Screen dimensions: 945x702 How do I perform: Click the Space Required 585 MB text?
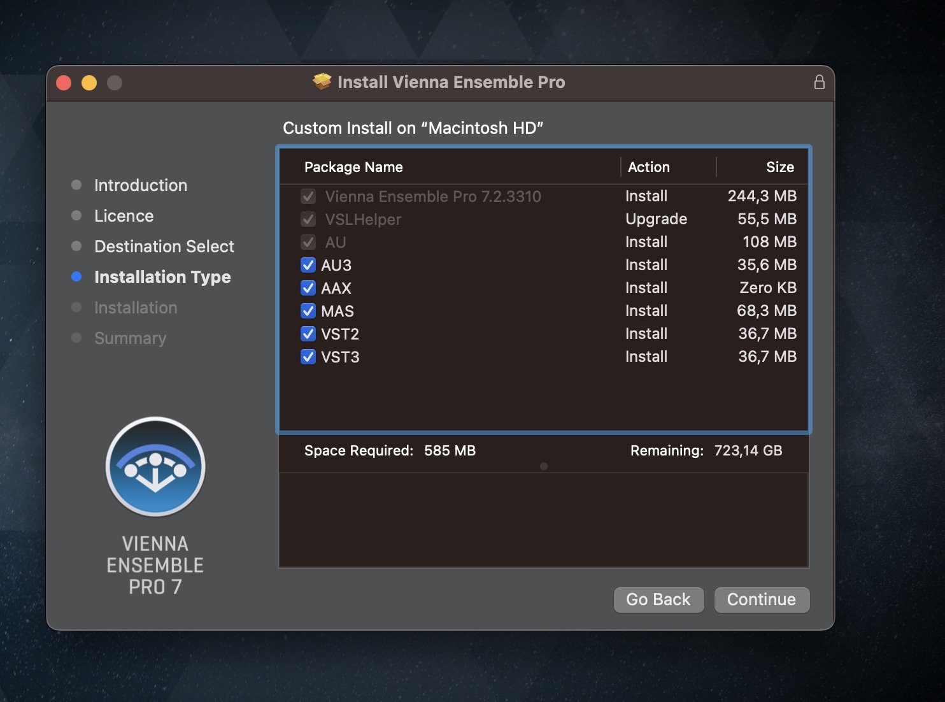[390, 450]
